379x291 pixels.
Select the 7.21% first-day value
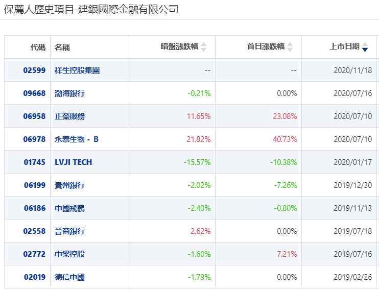click(287, 254)
